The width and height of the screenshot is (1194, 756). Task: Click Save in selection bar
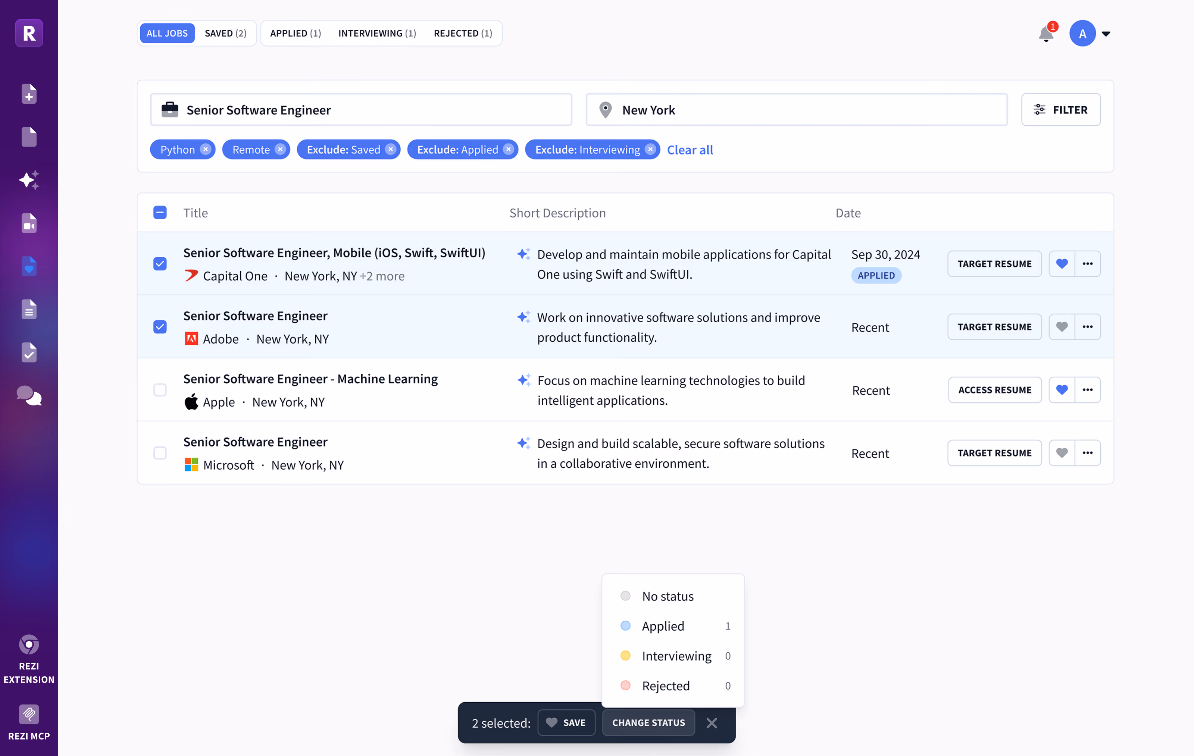pos(566,723)
